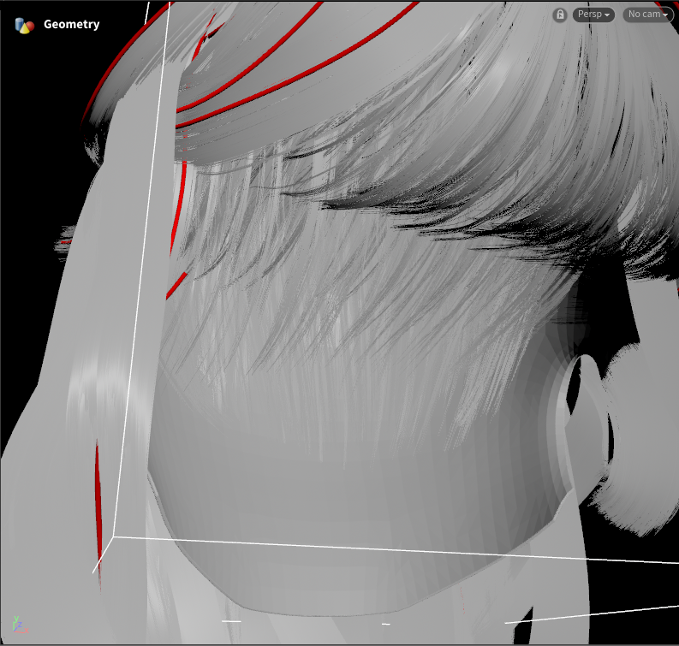Viewport: 679px width, 646px height.
Task: Open the No cam camera dropdown
Action: pos(648,15)
